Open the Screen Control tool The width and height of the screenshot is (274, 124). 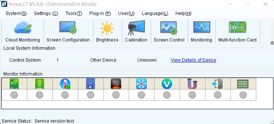[169, 32]
